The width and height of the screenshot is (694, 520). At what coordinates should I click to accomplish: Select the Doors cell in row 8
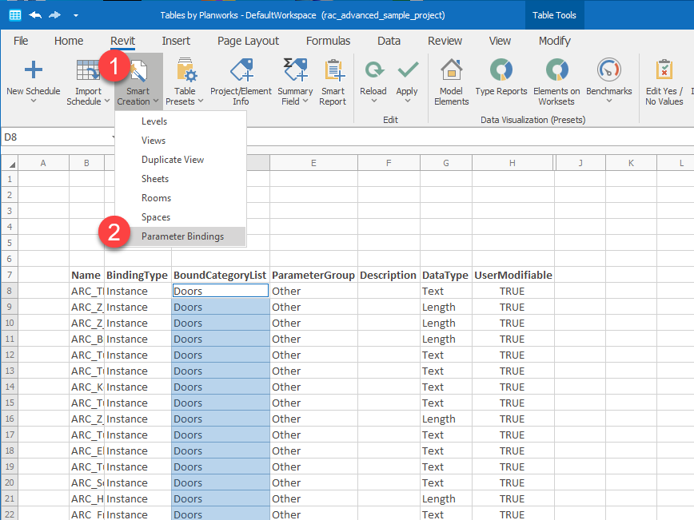221,291
